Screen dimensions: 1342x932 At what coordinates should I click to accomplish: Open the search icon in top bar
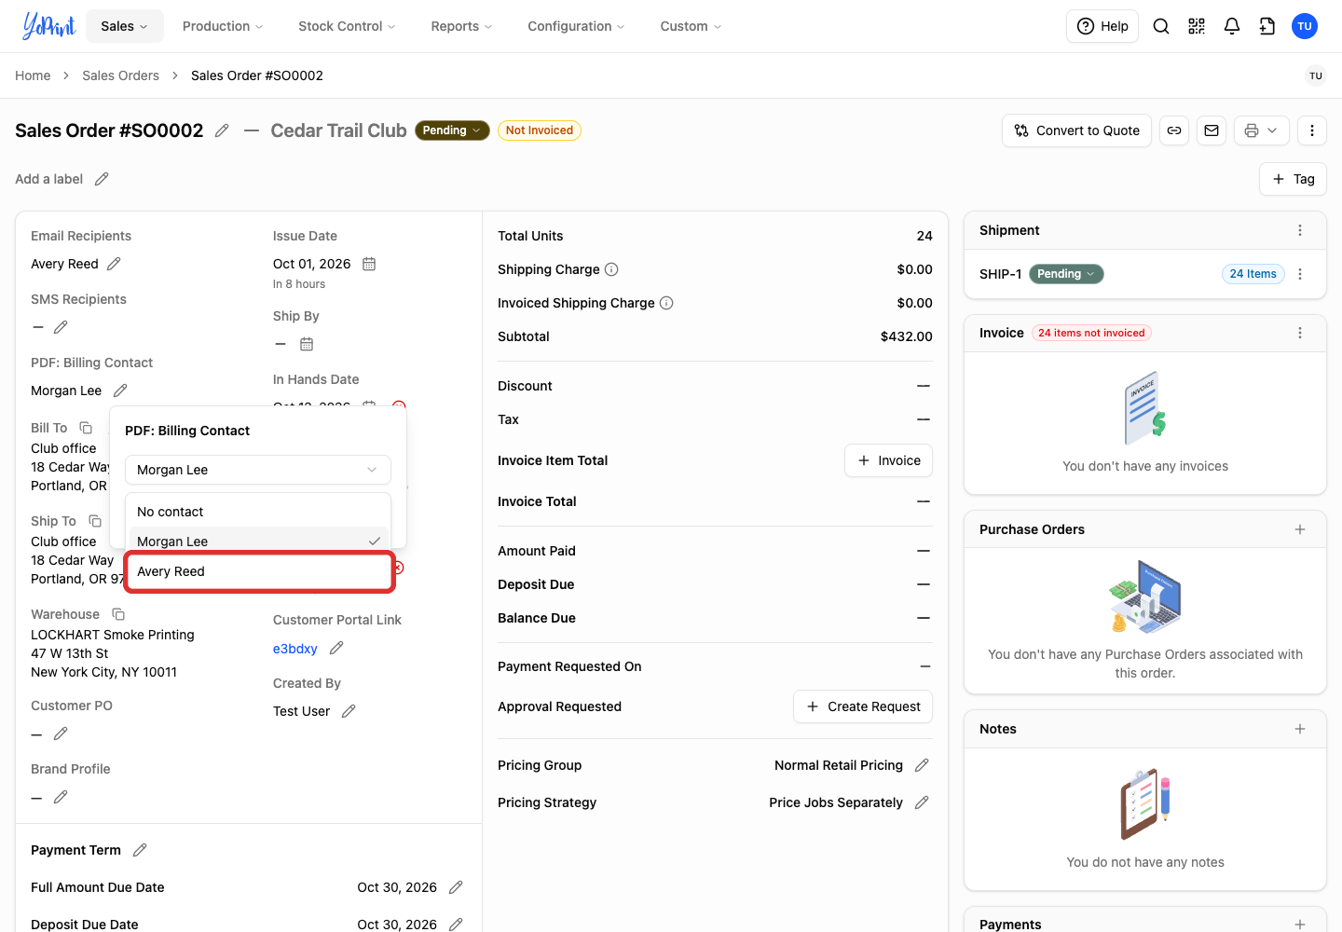point(1161,26)
